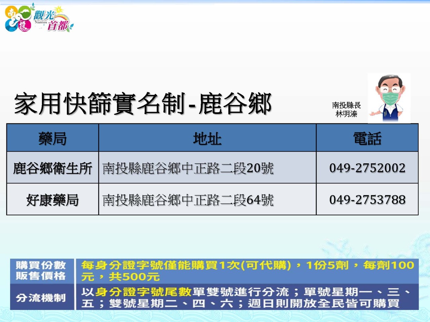Image resolution: width=430 pixels, height=322 pixels.
Task: Click the 週日則開放全民皆可購買 text
Action: 324,304
